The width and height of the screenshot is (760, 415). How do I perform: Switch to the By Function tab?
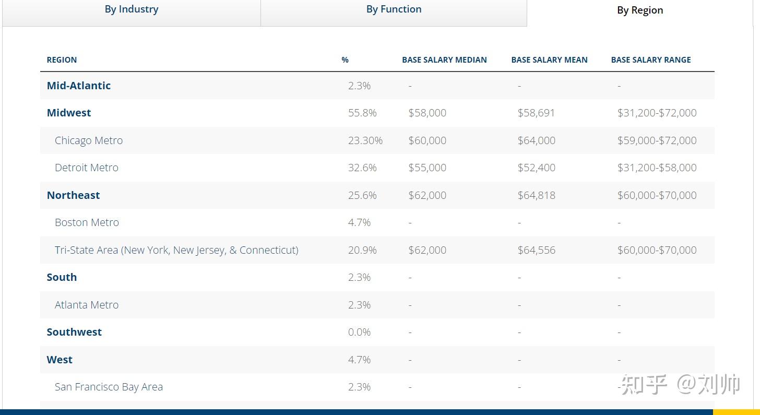(394, 13)
